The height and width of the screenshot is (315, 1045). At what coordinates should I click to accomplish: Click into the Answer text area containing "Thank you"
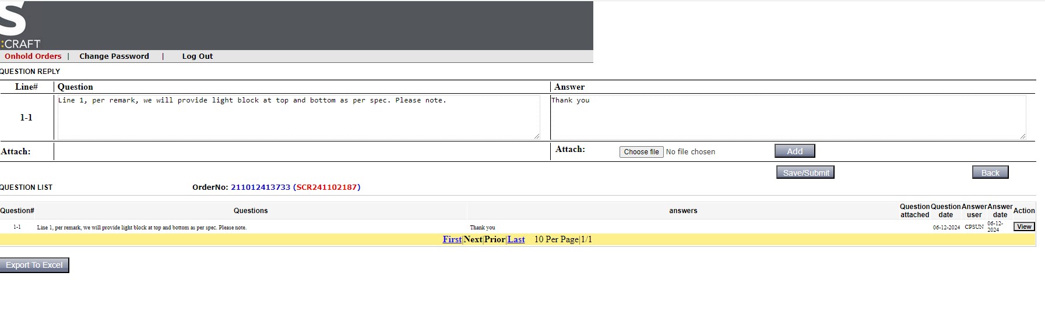coord(787,118)
